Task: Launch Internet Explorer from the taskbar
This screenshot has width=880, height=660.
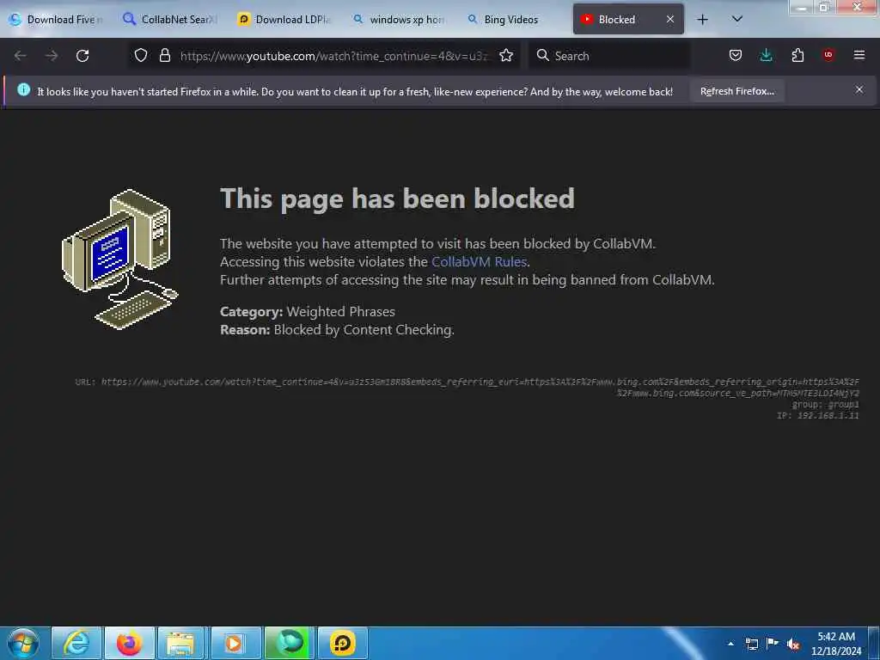Action: point(76,643)
